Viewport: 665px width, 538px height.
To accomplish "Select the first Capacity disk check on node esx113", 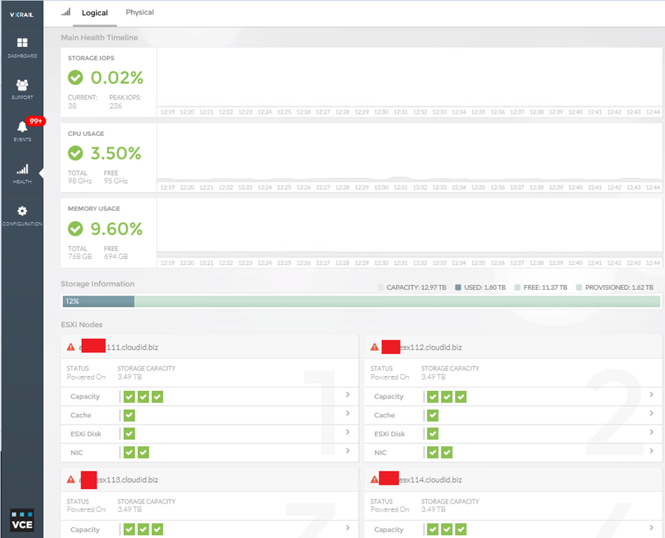I will 129,529.
